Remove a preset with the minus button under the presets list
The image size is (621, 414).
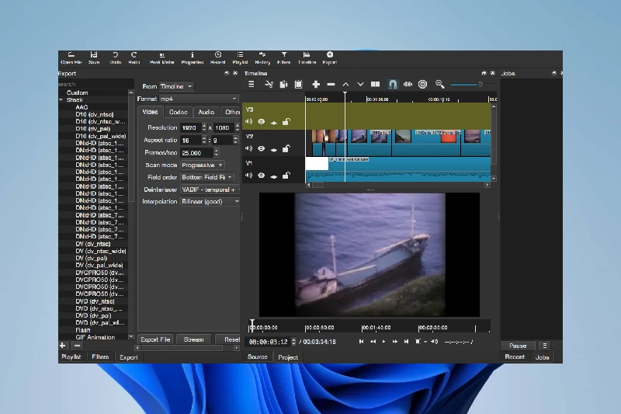point(77,346)
